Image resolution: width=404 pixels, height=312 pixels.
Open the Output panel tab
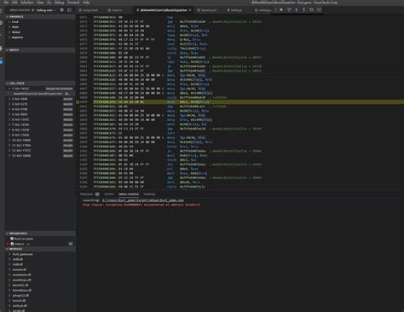pos(109,194)
